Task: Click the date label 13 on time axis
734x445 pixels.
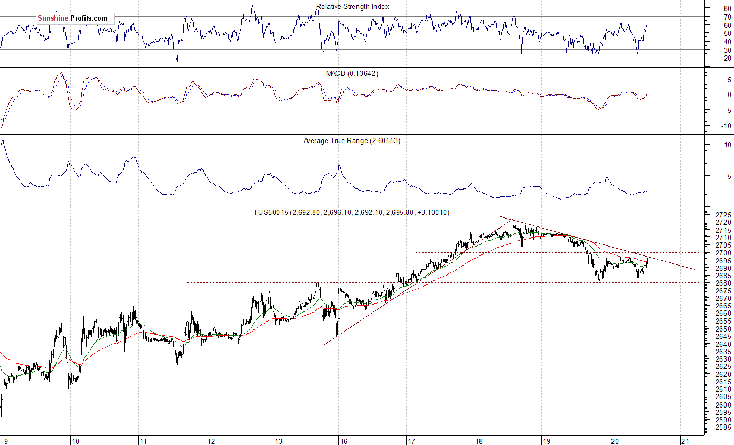Action: pyautogui.click(x=278, y=440)
